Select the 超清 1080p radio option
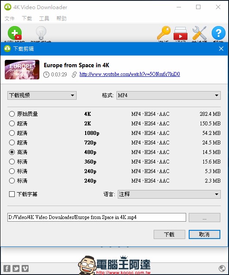 (x=12, y=133)
